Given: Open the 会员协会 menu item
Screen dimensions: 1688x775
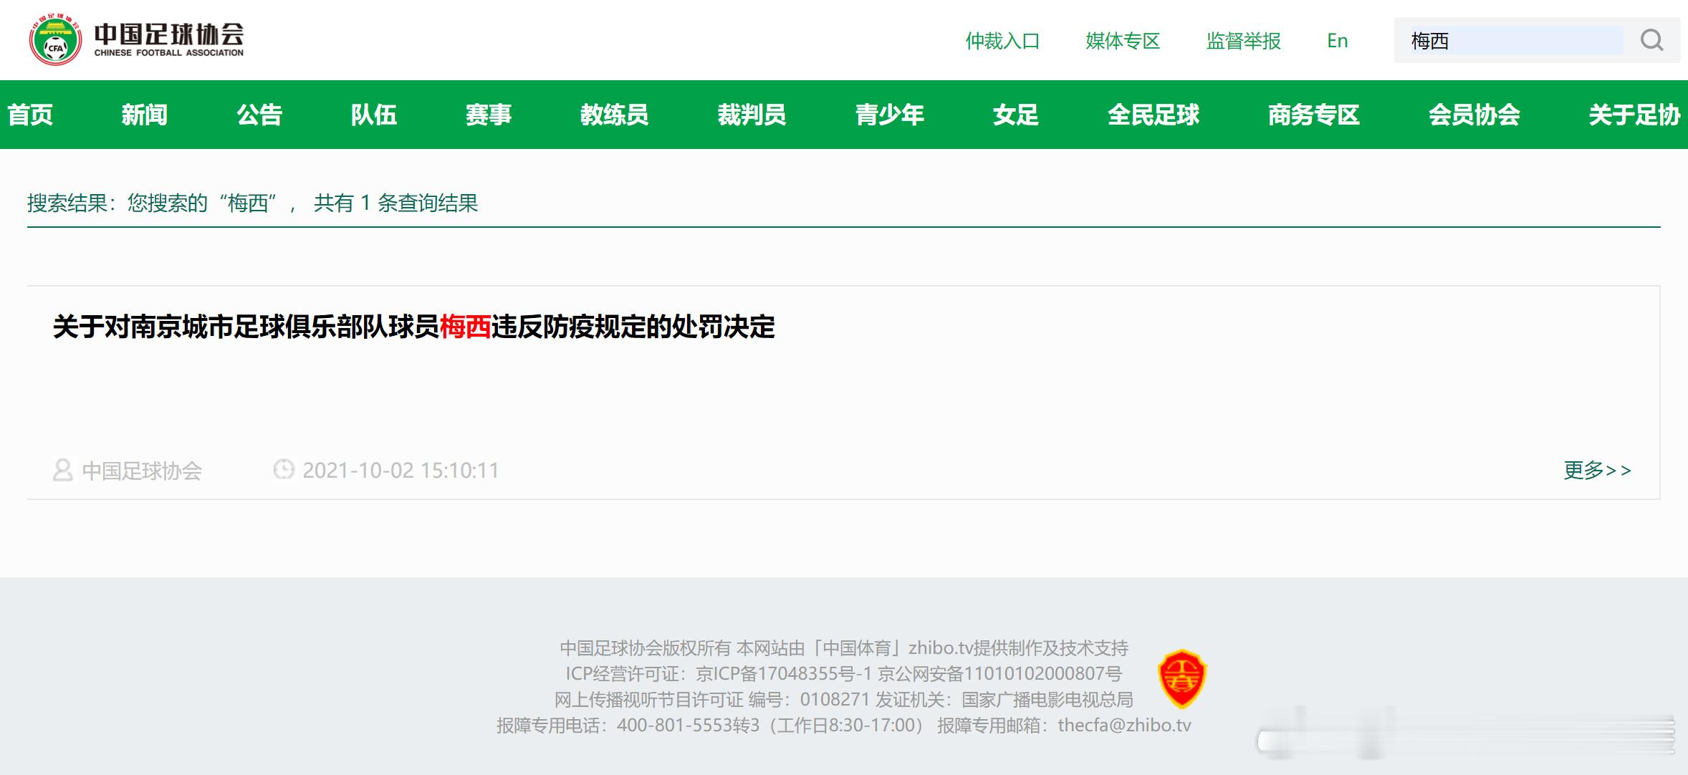Looking at the screenshot, I should (x=1474, y=115).
